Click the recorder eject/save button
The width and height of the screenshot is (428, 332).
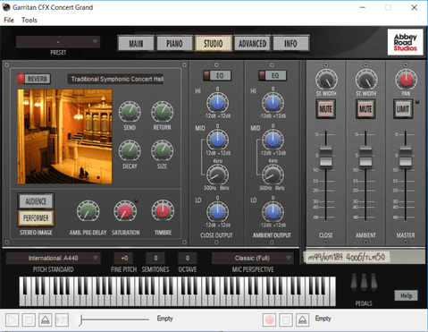[303, 320]
